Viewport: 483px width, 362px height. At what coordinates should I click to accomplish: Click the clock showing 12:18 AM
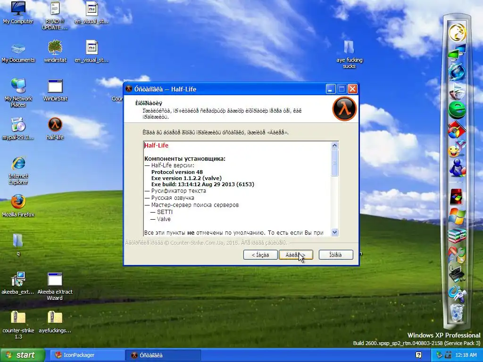(x=466, y=355)
